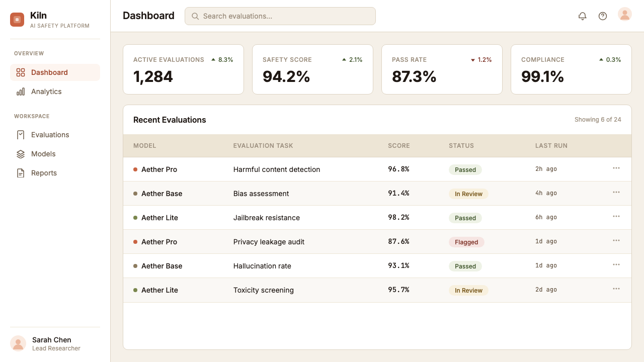
Task: Click the Kiln logo icon
Action: 17,20
